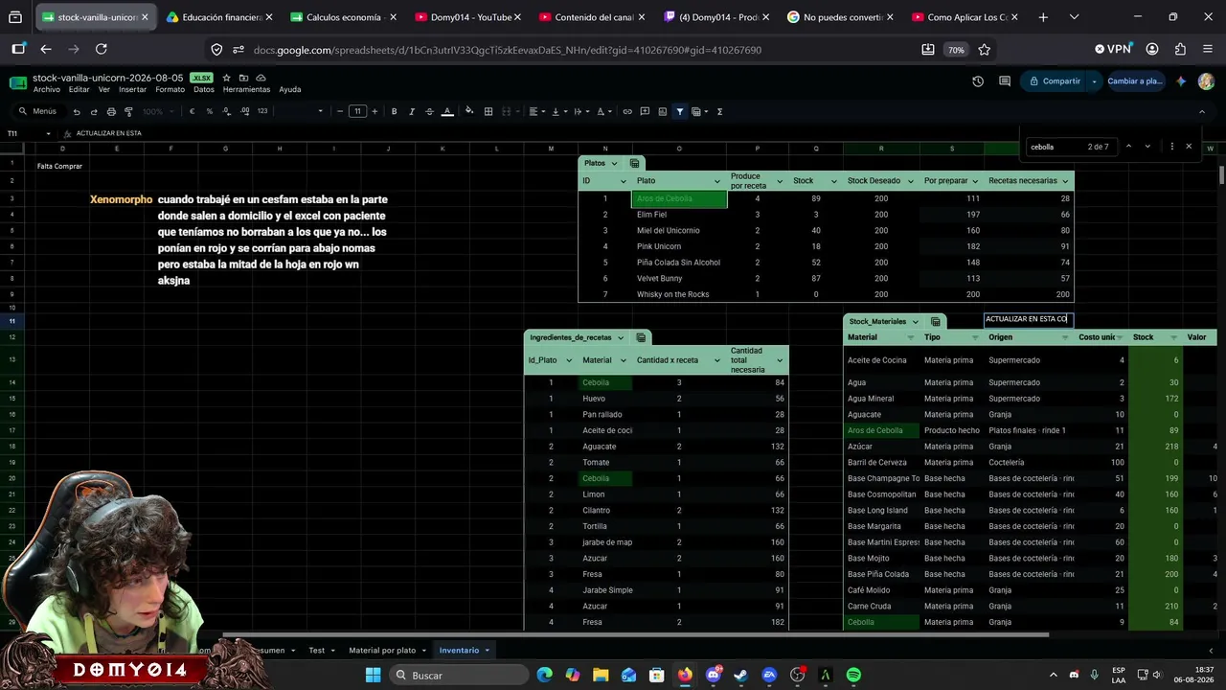
Task: Star the stock-vanilla-unicorn document
Action: point(227,78)
